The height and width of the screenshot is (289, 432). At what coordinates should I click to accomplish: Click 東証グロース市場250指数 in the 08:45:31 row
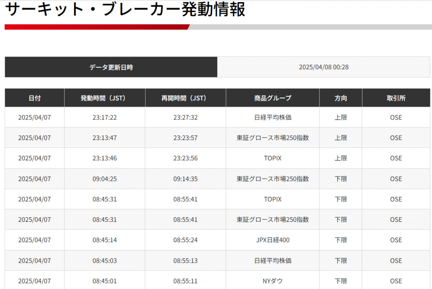(x=273, y=220)
